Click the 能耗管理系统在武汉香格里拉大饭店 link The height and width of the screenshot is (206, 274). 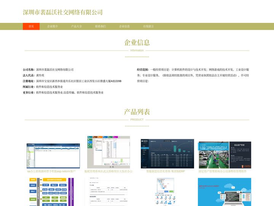pos(108,171)
